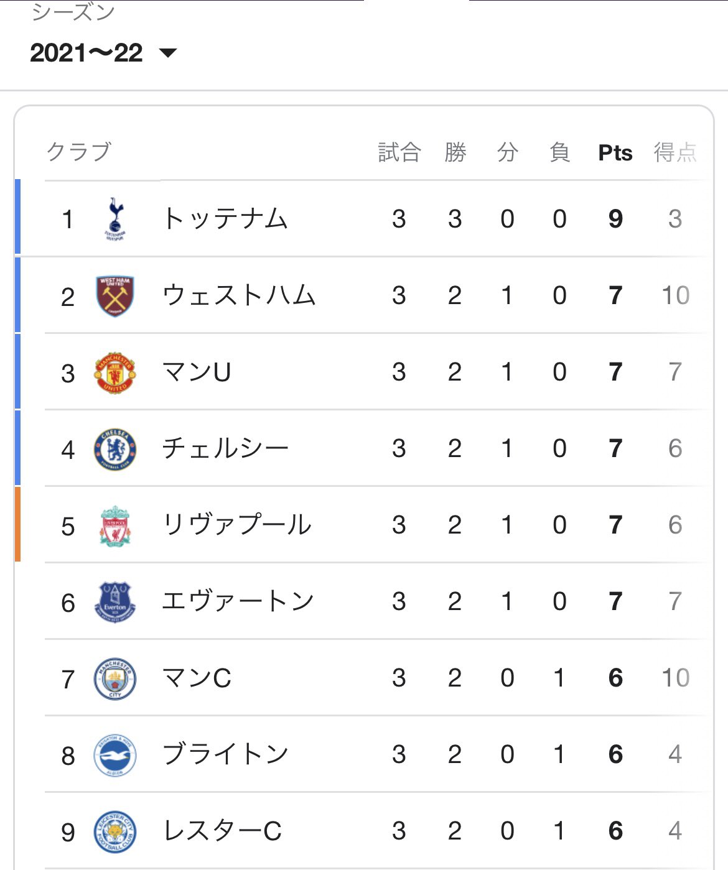This screenshot has width=728, height=870.
Task: Click the Everton club crest
Action: (x=115, y=602)
